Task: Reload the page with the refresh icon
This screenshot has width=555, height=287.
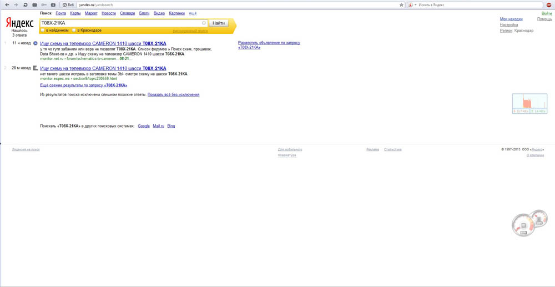Action: click(x=25, y=5)
